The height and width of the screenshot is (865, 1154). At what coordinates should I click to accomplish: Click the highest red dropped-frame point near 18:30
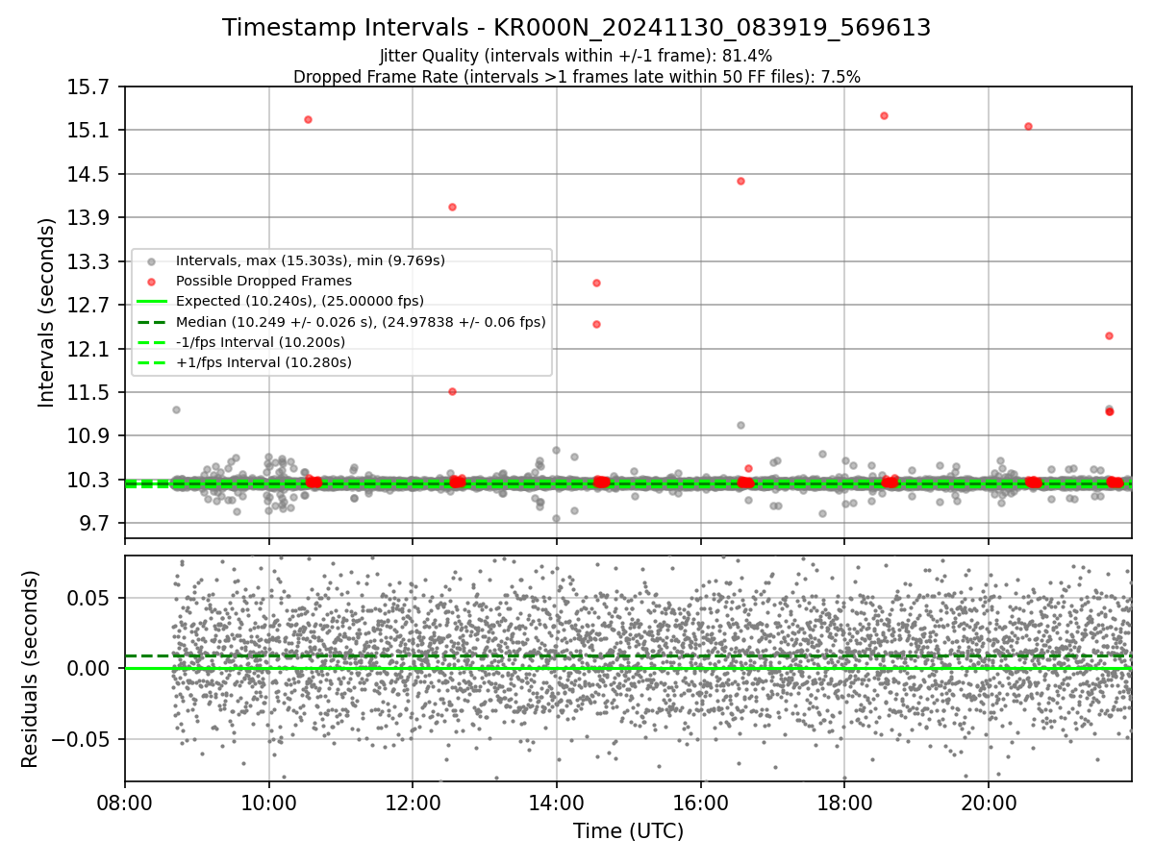pyautogui.click(x=884, y=115)
